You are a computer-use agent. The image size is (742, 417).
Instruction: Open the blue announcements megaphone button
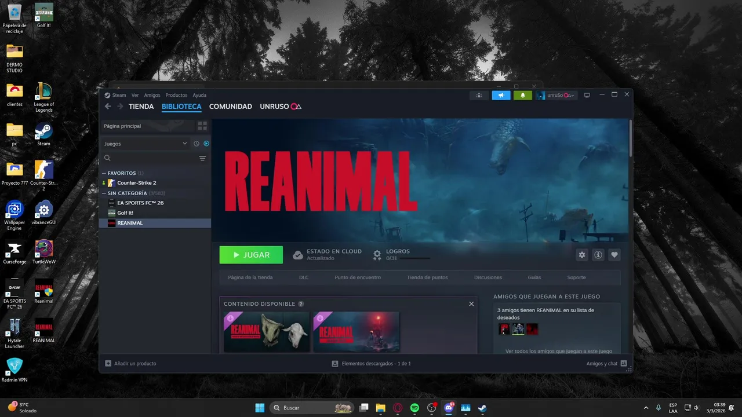pos(501,96)
